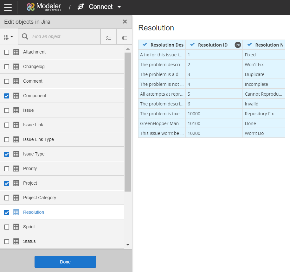290x272 pixels.
Task: Uncheck the Component checkbox
Action: click(7, 96)
